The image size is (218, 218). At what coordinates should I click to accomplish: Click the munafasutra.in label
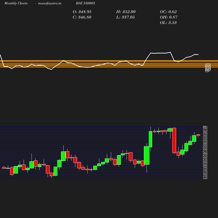tap(50, 3)
